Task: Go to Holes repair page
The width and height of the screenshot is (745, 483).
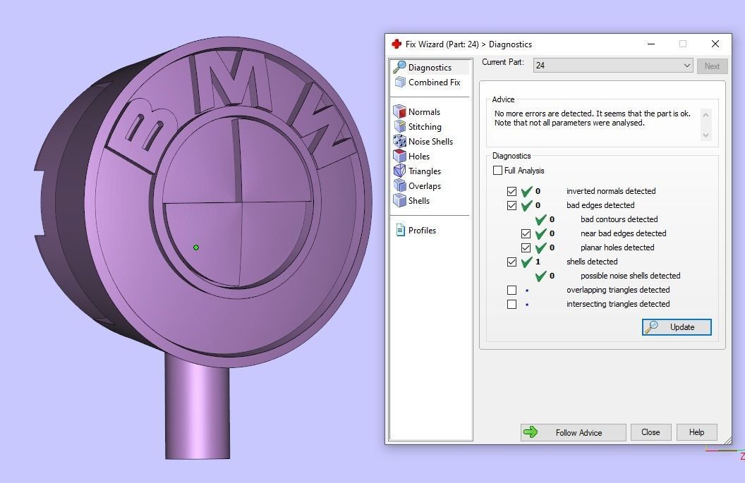Action: click(419, 157)
